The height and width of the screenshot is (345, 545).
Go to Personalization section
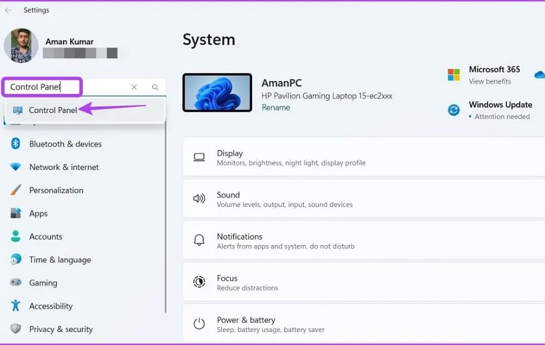pyautogui.click(x=56, y=190)
